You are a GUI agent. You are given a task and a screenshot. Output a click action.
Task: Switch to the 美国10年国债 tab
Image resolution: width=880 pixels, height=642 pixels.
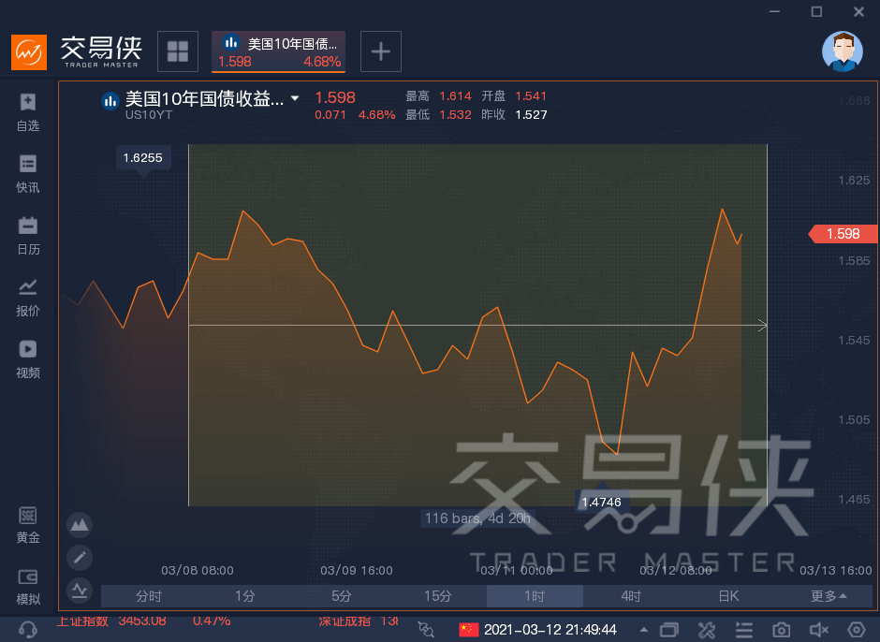pyautogui.click(x=278, y=51)
